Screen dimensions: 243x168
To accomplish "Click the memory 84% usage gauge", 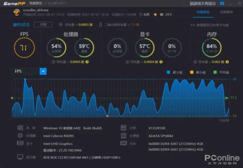I will coord(211,48).
